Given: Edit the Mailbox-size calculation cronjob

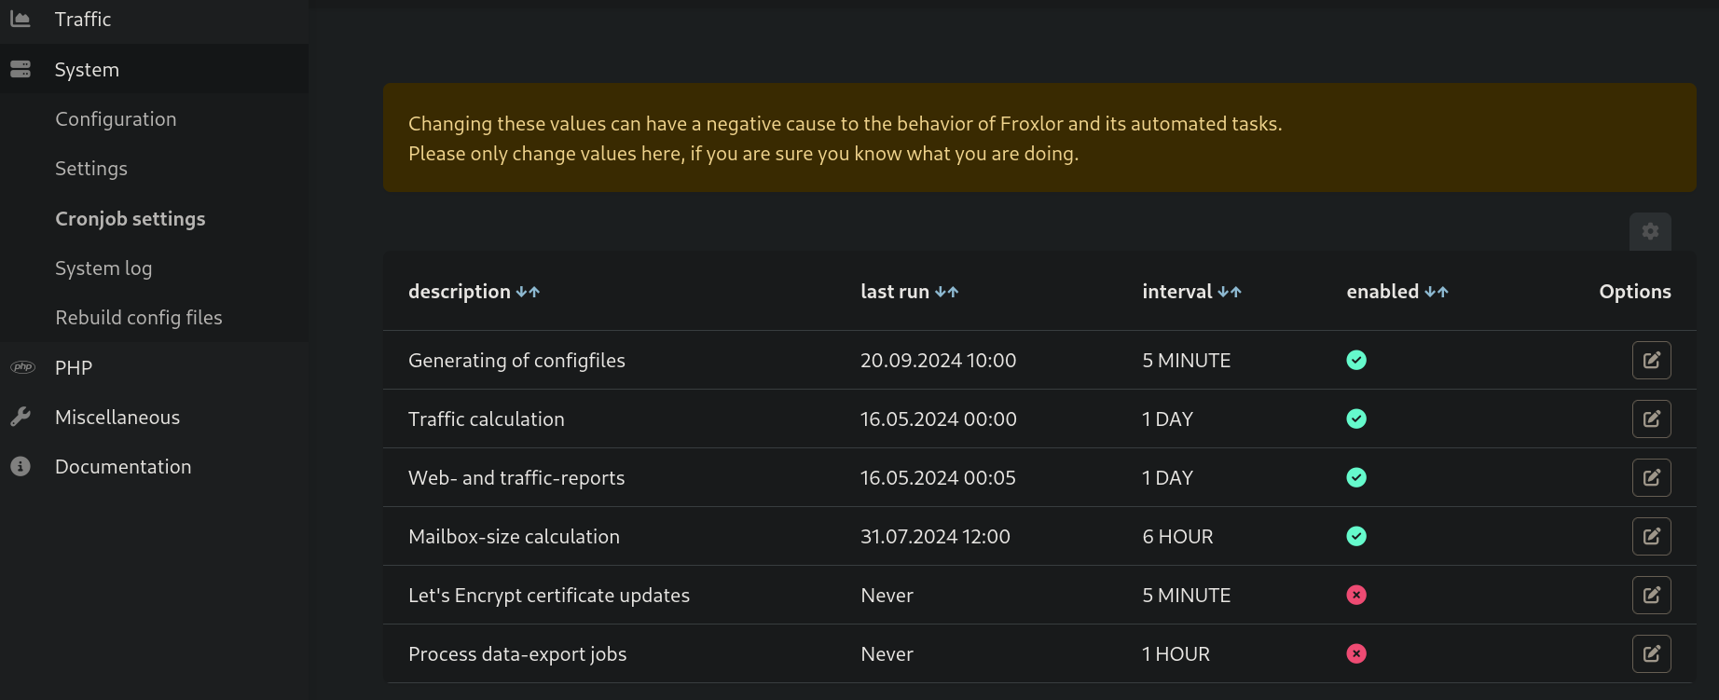Looking at the screenshot, I should point(1651,536).
